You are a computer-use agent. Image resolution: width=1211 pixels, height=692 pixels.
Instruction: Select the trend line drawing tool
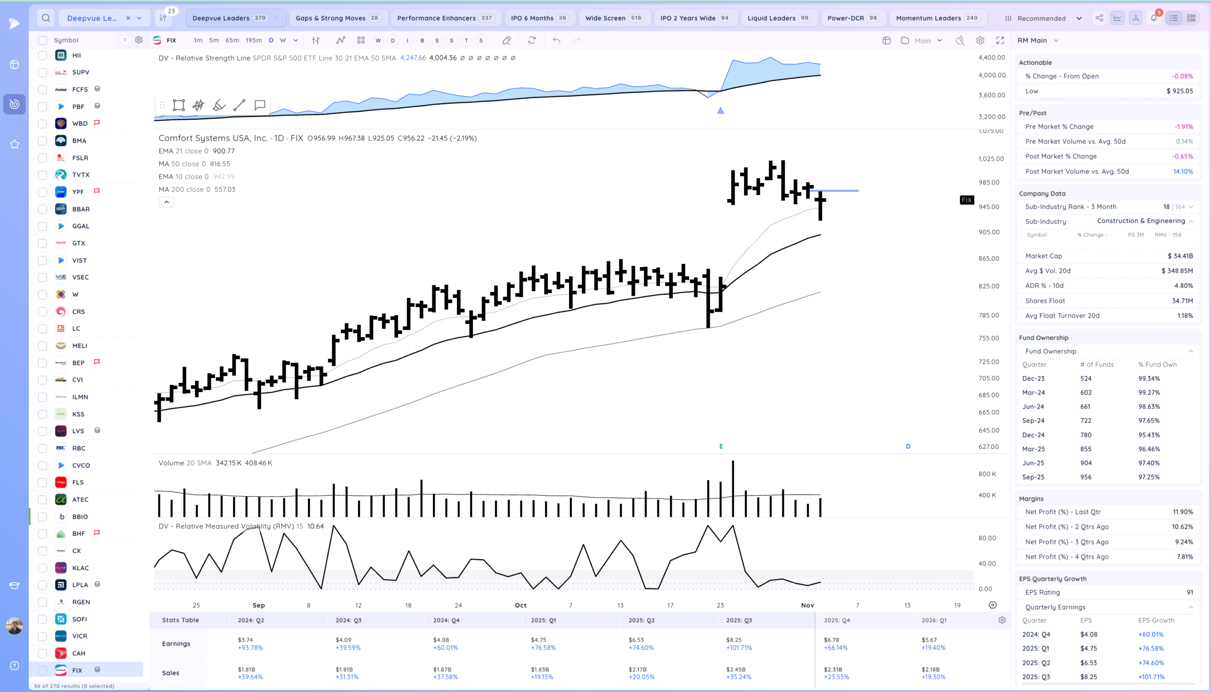tap(239, 105)
